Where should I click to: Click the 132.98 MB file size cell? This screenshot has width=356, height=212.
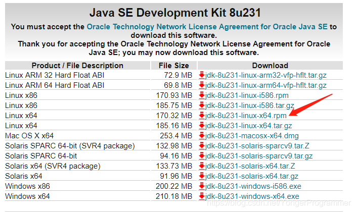174,146
